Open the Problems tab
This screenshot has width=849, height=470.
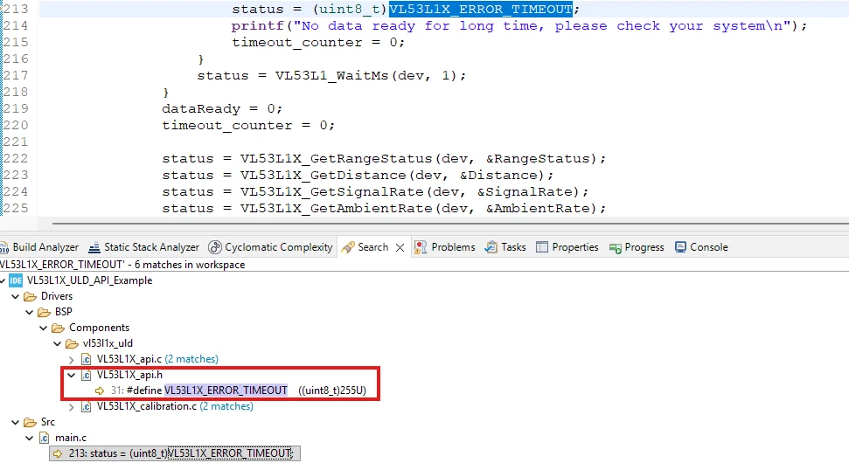click(444, 247)
